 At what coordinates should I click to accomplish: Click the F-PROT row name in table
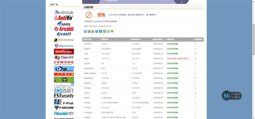click(x=87, y=108)
